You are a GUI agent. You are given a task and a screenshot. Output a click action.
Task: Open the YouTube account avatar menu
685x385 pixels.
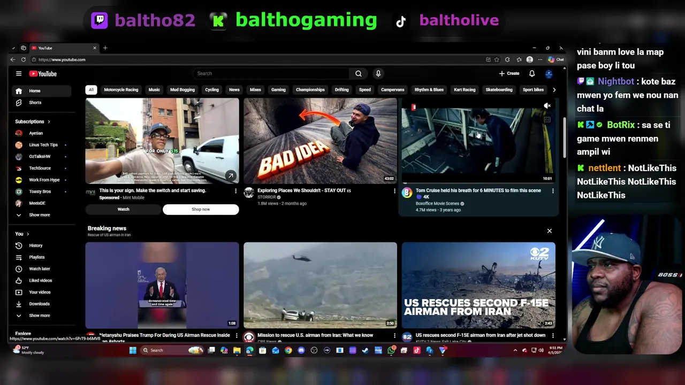click(549, 74)
